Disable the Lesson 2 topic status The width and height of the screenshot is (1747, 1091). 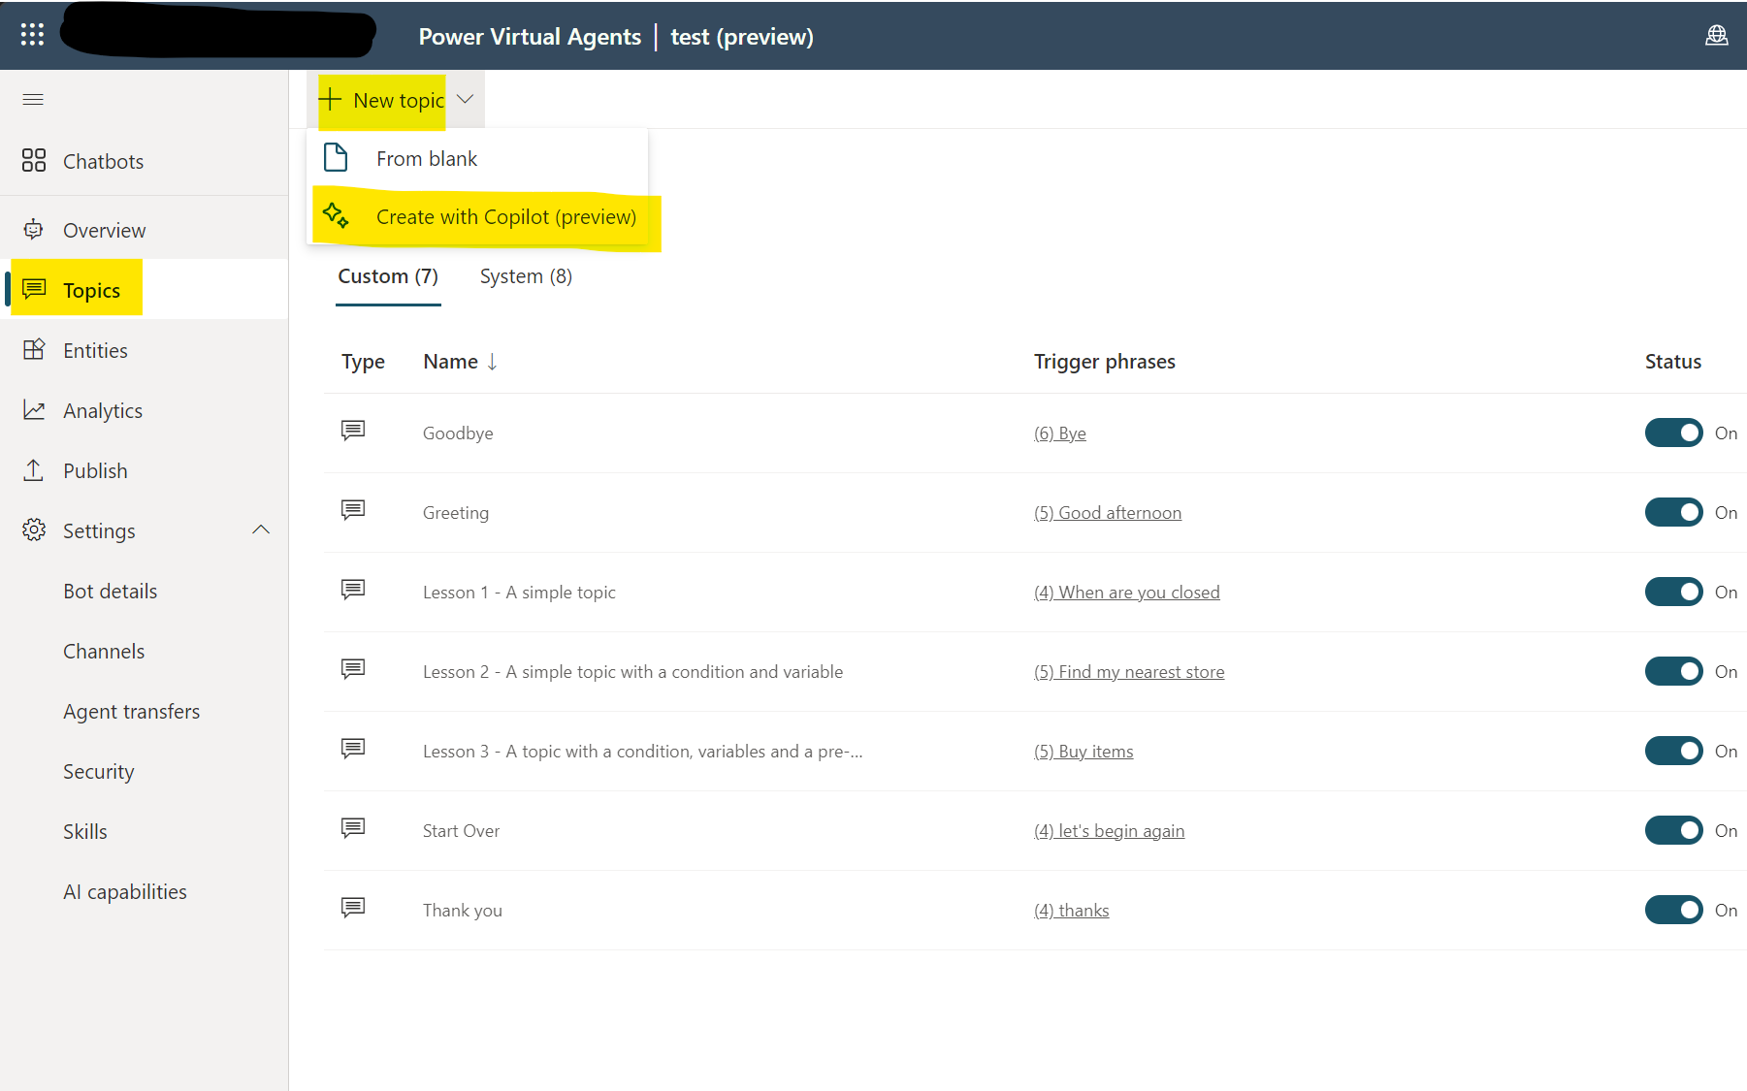tap(1673, 671)
